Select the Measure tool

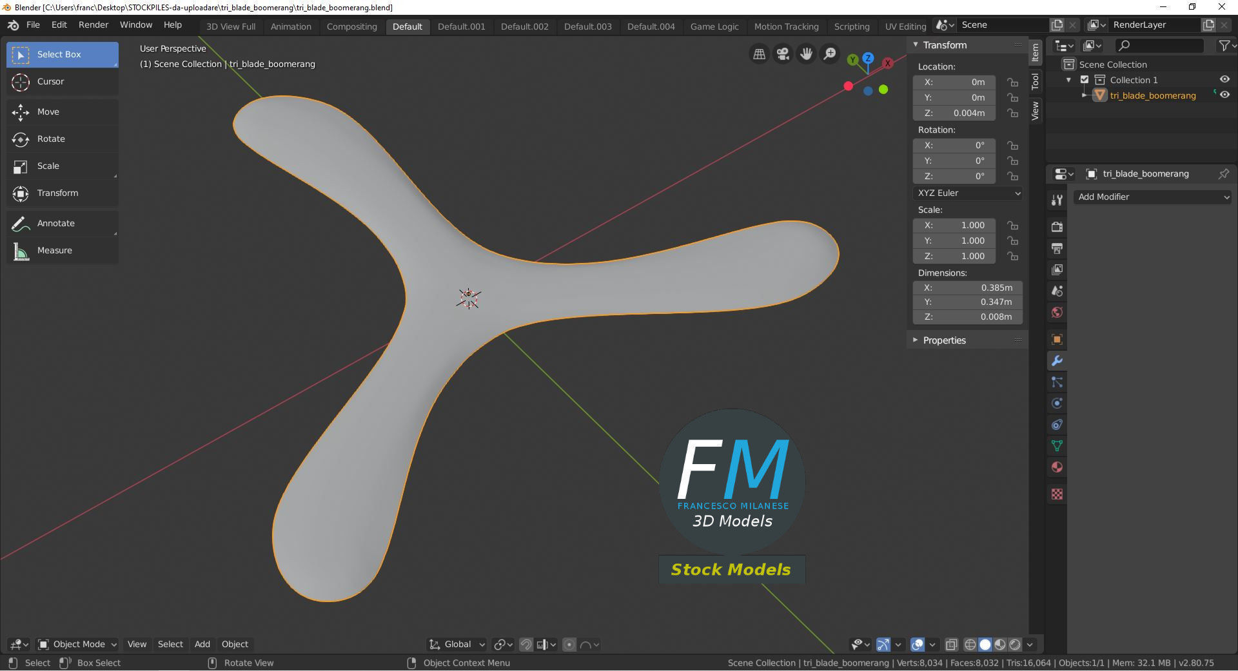tap(63, 251)
